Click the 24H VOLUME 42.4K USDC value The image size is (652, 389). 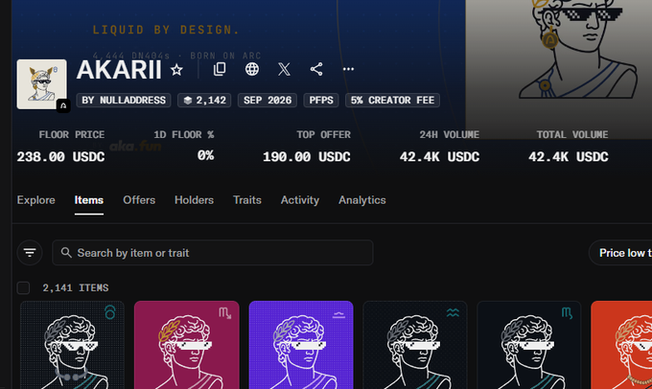[x=439, y=157]
